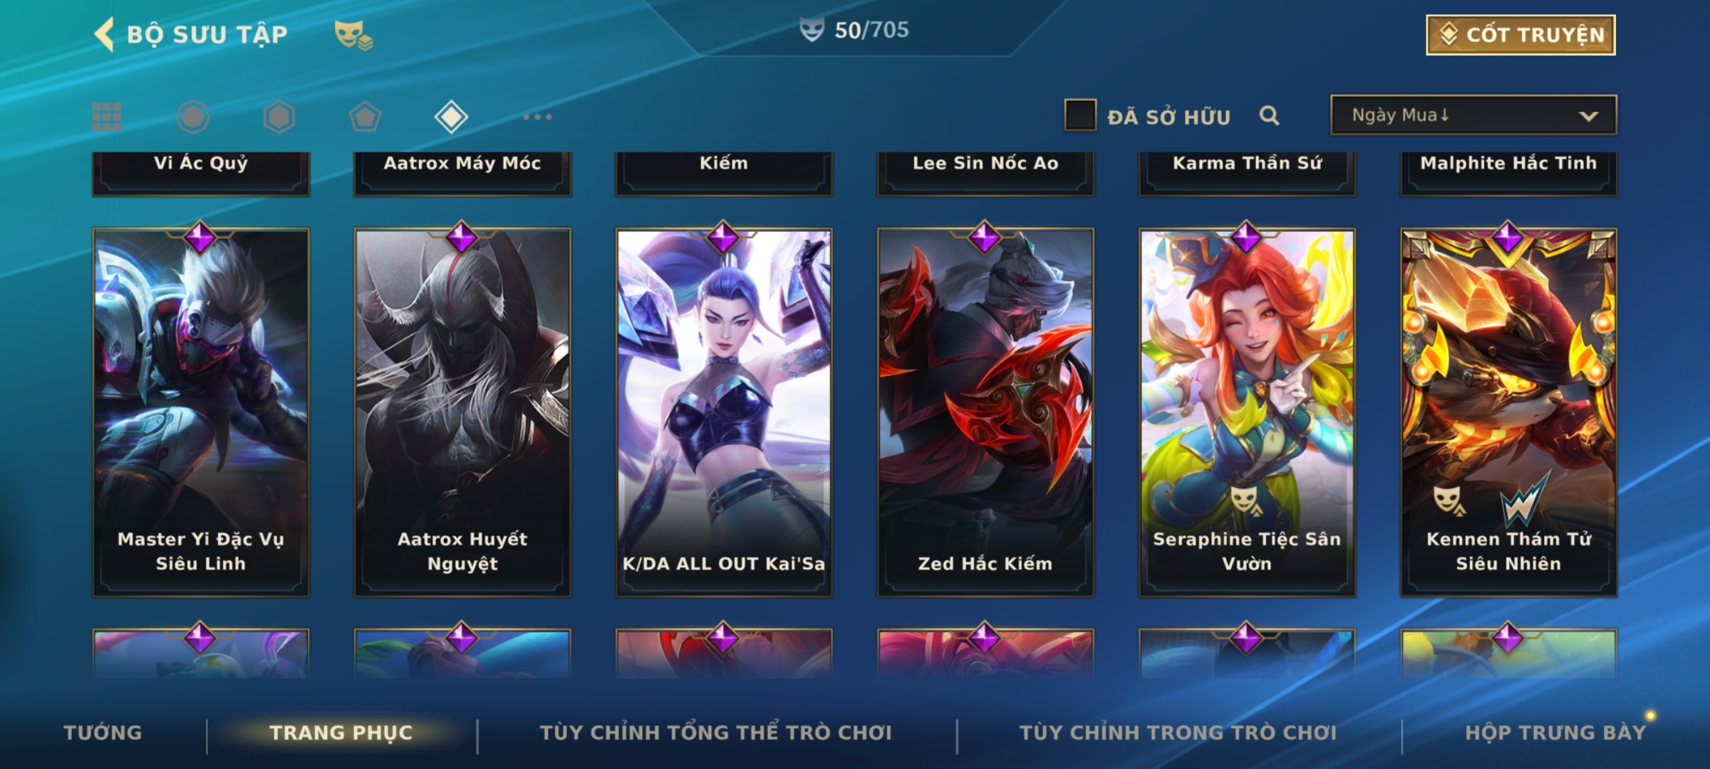Tick the Đã Sở Hữu checkbox

tap(1080, 115)
